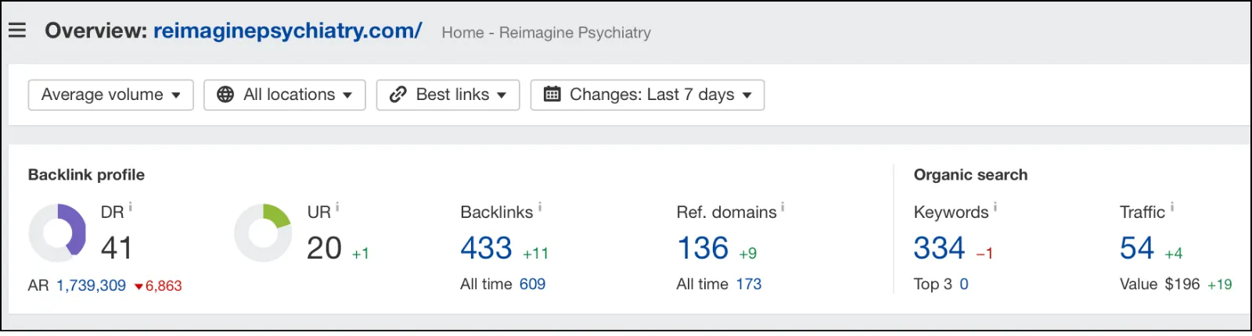This screenshot has height=336, width=1252.
Task: Click the globe icon in All locations
Action: tap(225, 95)
